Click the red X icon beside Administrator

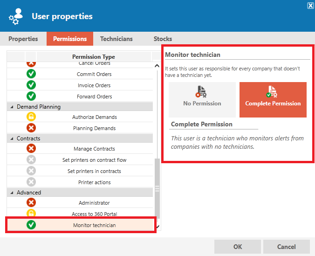coord(31,202)
